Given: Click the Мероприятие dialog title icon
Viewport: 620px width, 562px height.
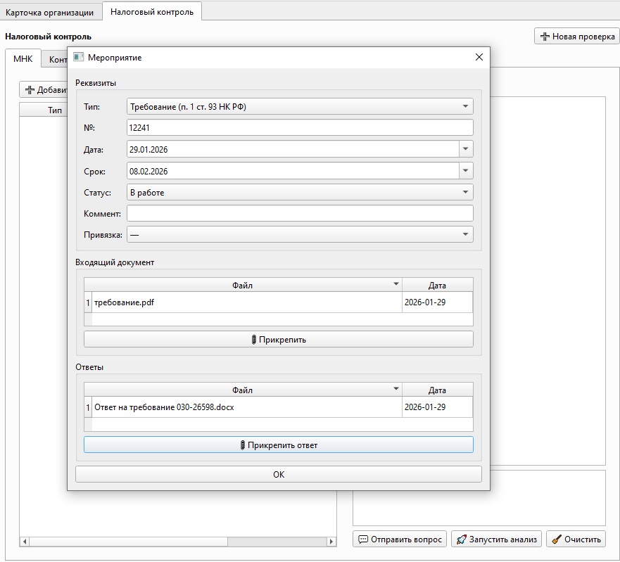Looking at the screenshot, I should (79, 58).
